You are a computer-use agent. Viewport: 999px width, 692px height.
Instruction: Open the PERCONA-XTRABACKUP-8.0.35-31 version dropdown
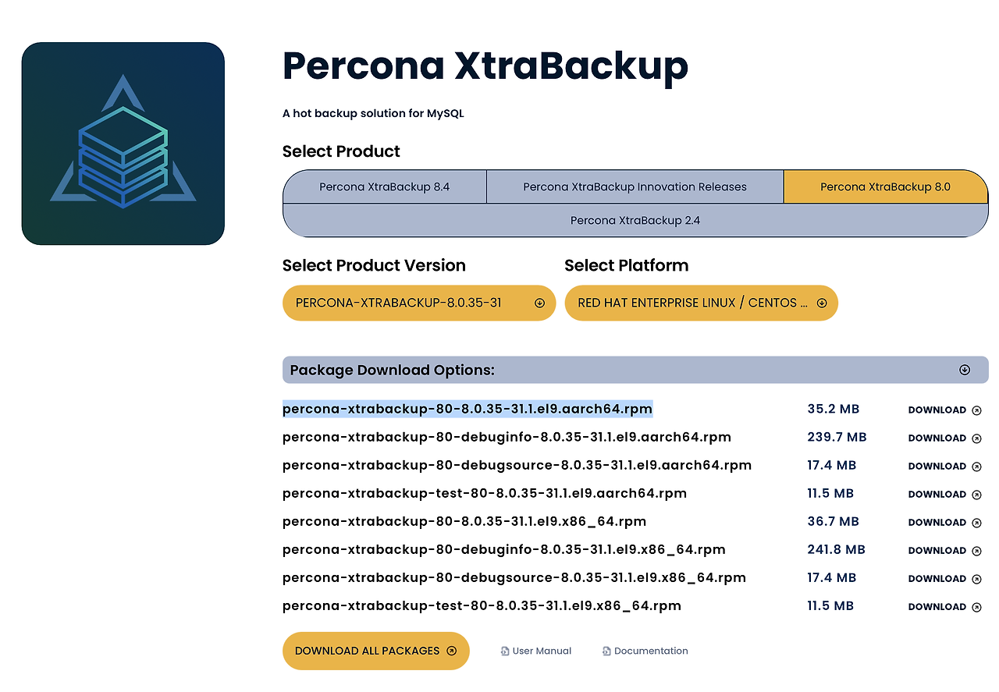pyautogui.click(x=419, y=303)
